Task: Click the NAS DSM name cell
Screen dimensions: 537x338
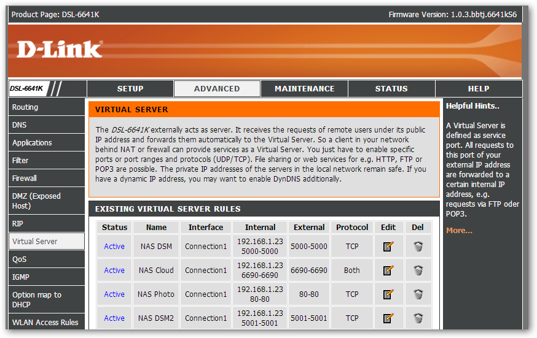Action: point(156,247)
